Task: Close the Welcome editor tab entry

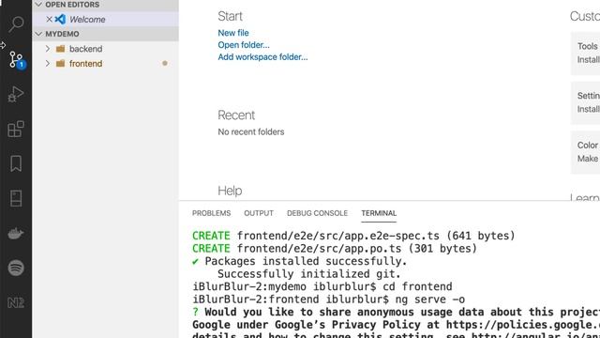Action: click(49, 19)
